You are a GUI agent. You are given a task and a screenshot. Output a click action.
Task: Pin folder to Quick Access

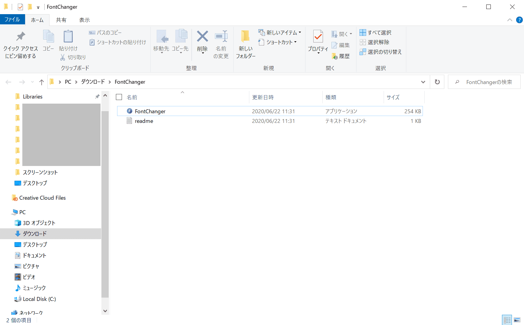[21, 44]
